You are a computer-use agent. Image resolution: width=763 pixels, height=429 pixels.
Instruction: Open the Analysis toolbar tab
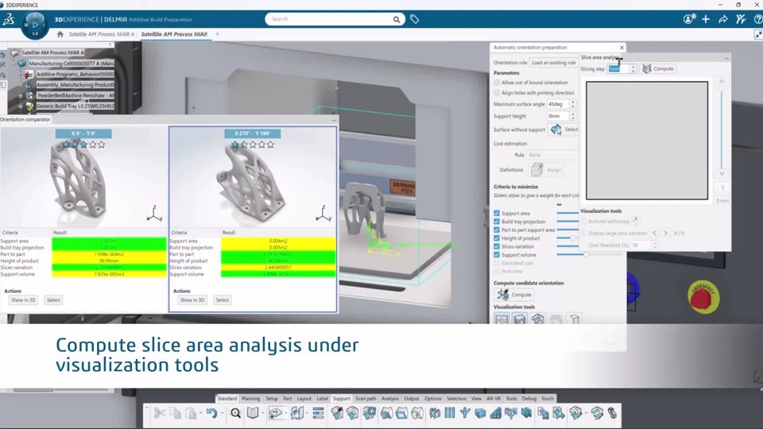click(x=389, y=398)
